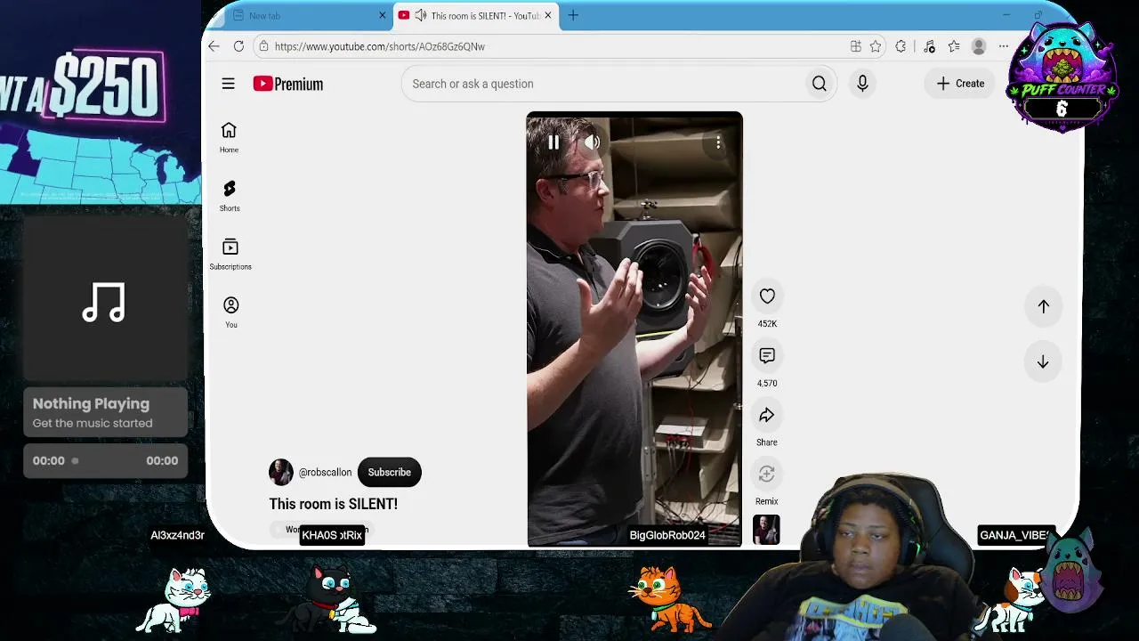Go to previous Short with up arrow

pyautogui.click(x=1043, y=306)
